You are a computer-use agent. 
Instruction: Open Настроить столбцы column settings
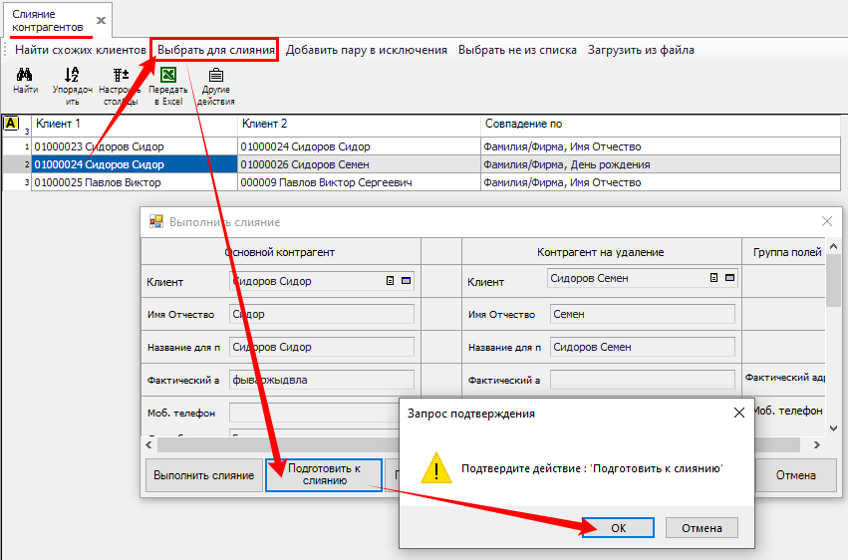tap(121, 76)
